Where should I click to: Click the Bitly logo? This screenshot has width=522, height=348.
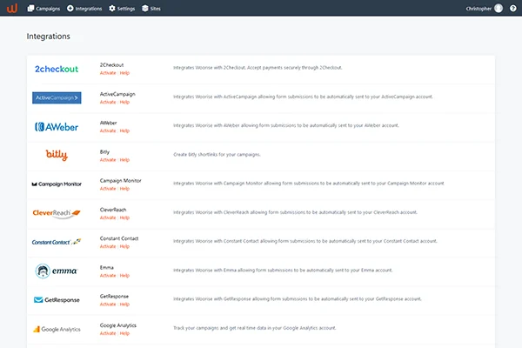[57, 155]
